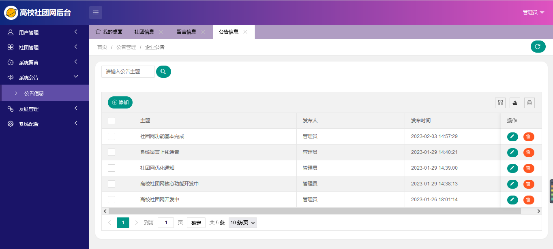Click the 系统配置 gear icon
553x249 pixels.
(11, 124)
